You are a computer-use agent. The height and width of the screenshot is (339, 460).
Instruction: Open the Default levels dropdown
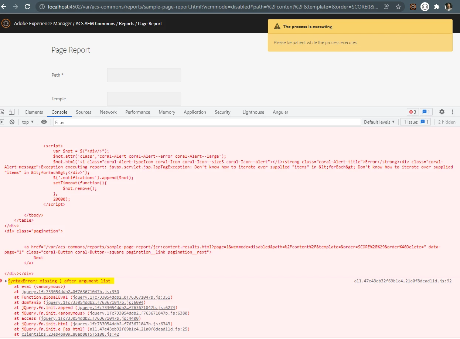[x=379, y=122]
